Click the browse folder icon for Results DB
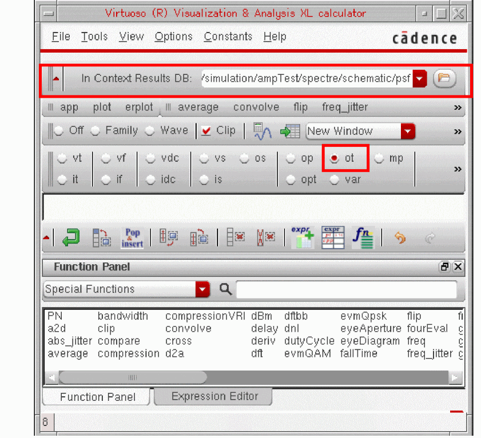 pyautogui.click(x=444, y=78)
